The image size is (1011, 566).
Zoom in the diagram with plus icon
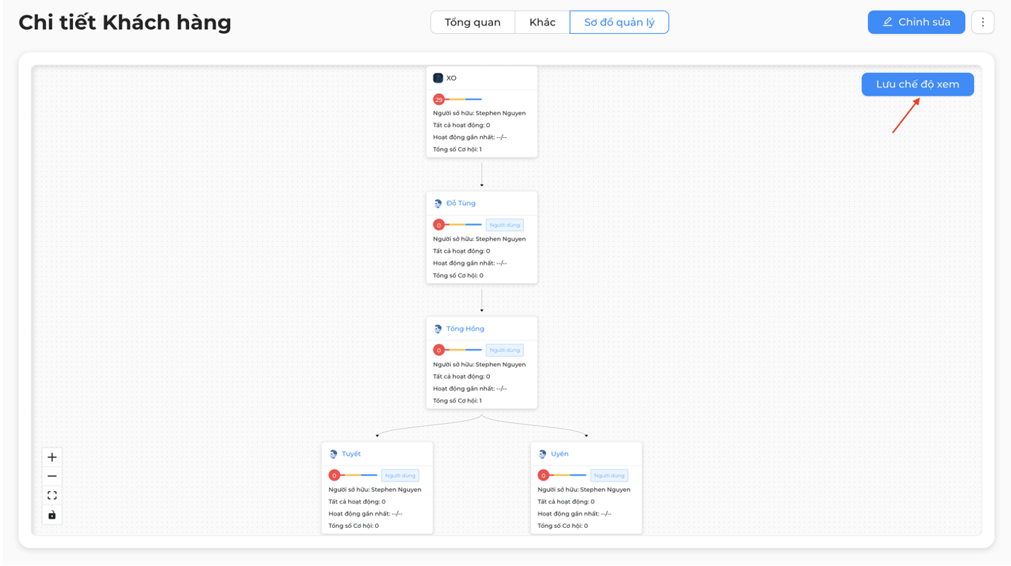52,457
